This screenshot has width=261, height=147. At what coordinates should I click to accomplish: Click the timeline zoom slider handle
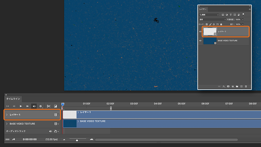tap(77, 140)
